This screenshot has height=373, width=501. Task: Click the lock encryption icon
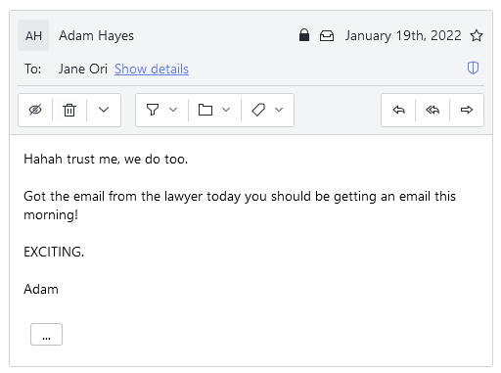pos(304,35)
